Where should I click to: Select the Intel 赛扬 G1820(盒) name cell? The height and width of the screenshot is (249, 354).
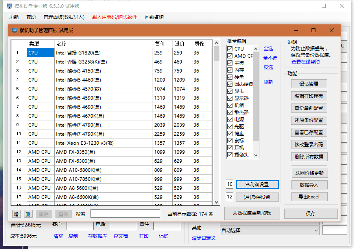(x=103, y=53)
